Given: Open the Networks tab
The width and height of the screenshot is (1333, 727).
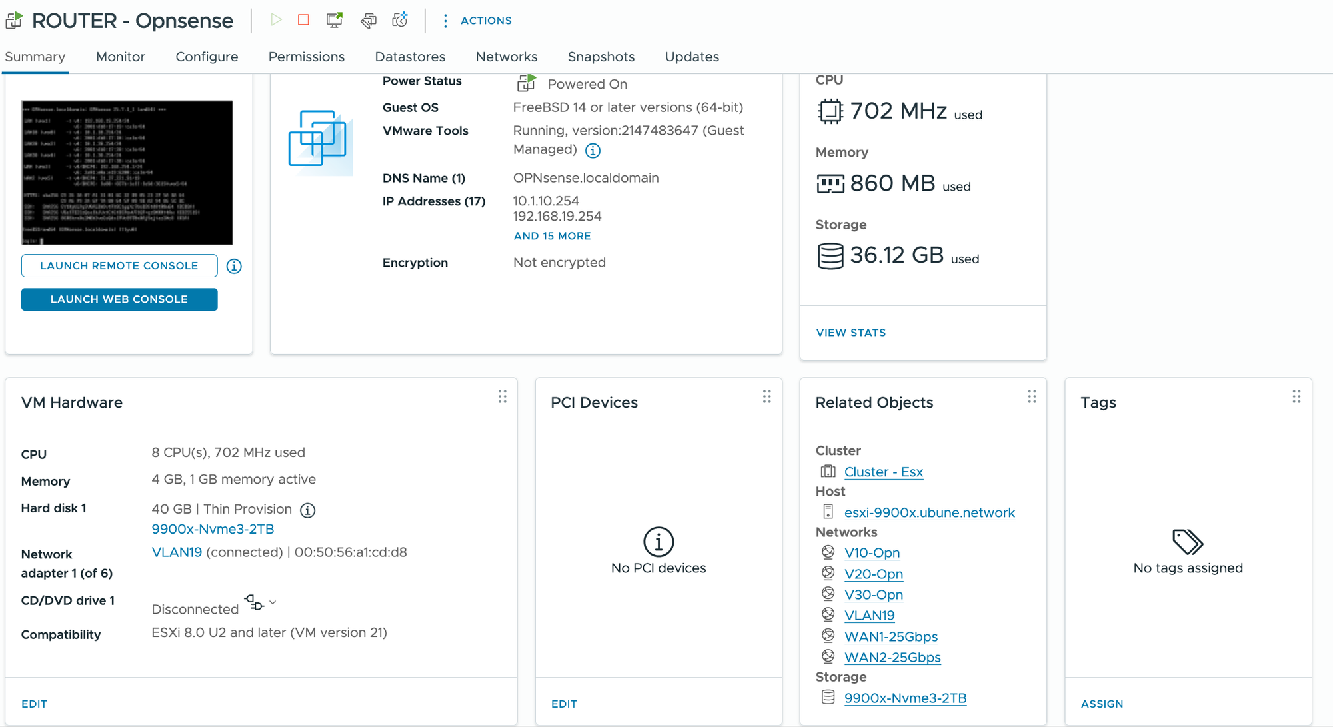Looking at the screenshot, I should [x=506, y=57].
